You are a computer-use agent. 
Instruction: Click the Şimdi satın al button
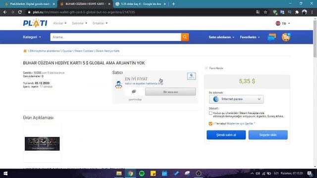[x=226, y=135]
